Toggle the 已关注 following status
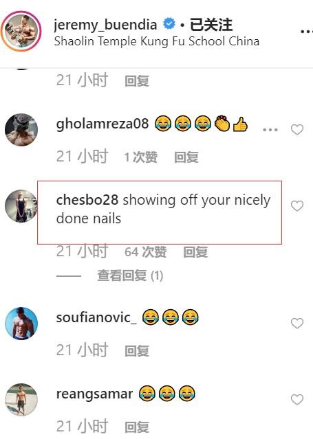Image resolution: width=313 pixels, height=439 pixels. click(x=211, y=25)
